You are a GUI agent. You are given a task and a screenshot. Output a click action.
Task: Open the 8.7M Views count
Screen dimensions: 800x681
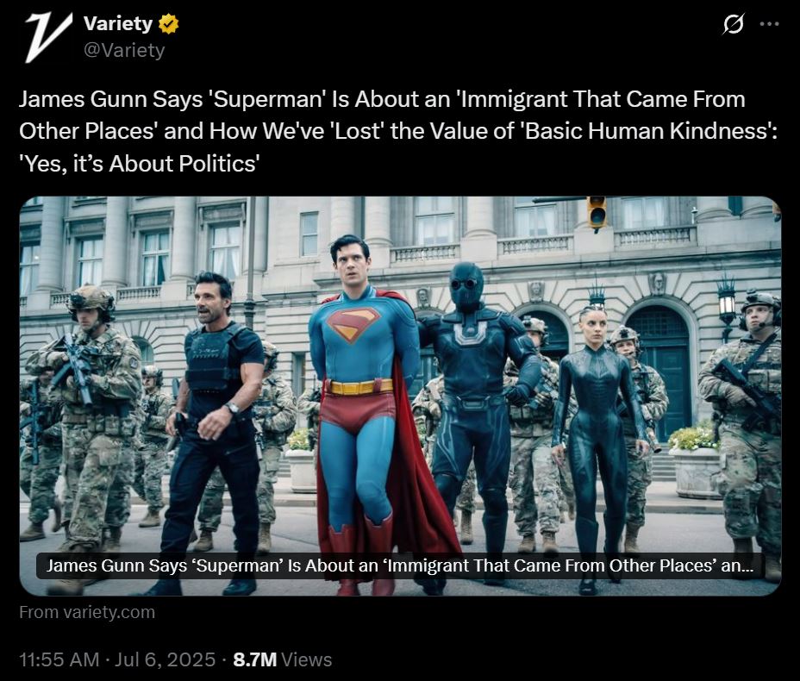pyautogui.click(x=282, y=659)
